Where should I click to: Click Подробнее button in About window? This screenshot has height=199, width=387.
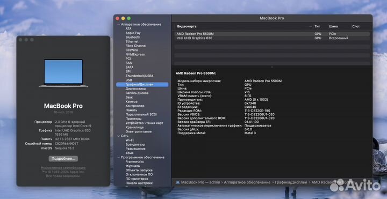click(63, 159)
